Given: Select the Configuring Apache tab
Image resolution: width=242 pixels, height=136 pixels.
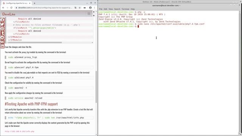Looking at the screenshot, I should pos(16,3).
